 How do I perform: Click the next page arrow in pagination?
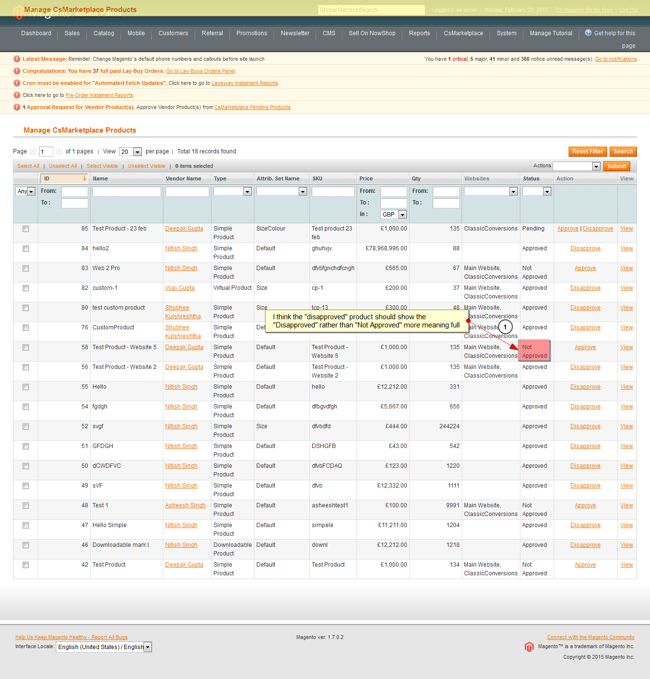pyautogui.click(x=59, y=152)
